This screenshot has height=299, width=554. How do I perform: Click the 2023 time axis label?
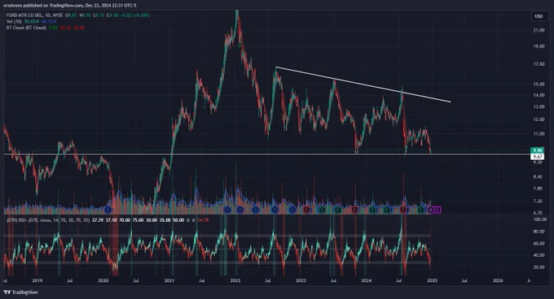point(301,280)
